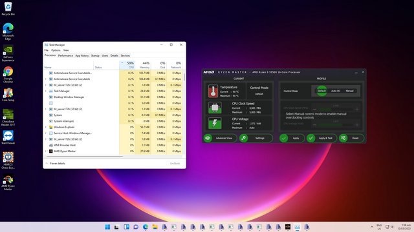Select the Manual control mode option
This screenshot has height=232, width=414.
click(349, 91)
